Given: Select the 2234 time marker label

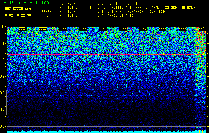Looking at the screenshot, I should 83,29.
